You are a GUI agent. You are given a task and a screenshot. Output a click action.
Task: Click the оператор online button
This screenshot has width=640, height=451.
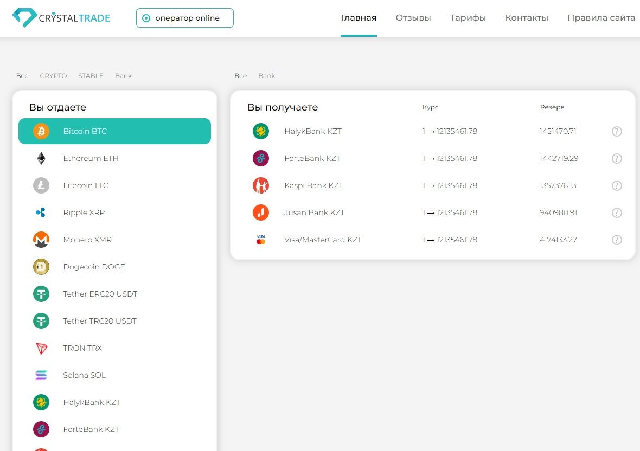(x=185, y=18)
